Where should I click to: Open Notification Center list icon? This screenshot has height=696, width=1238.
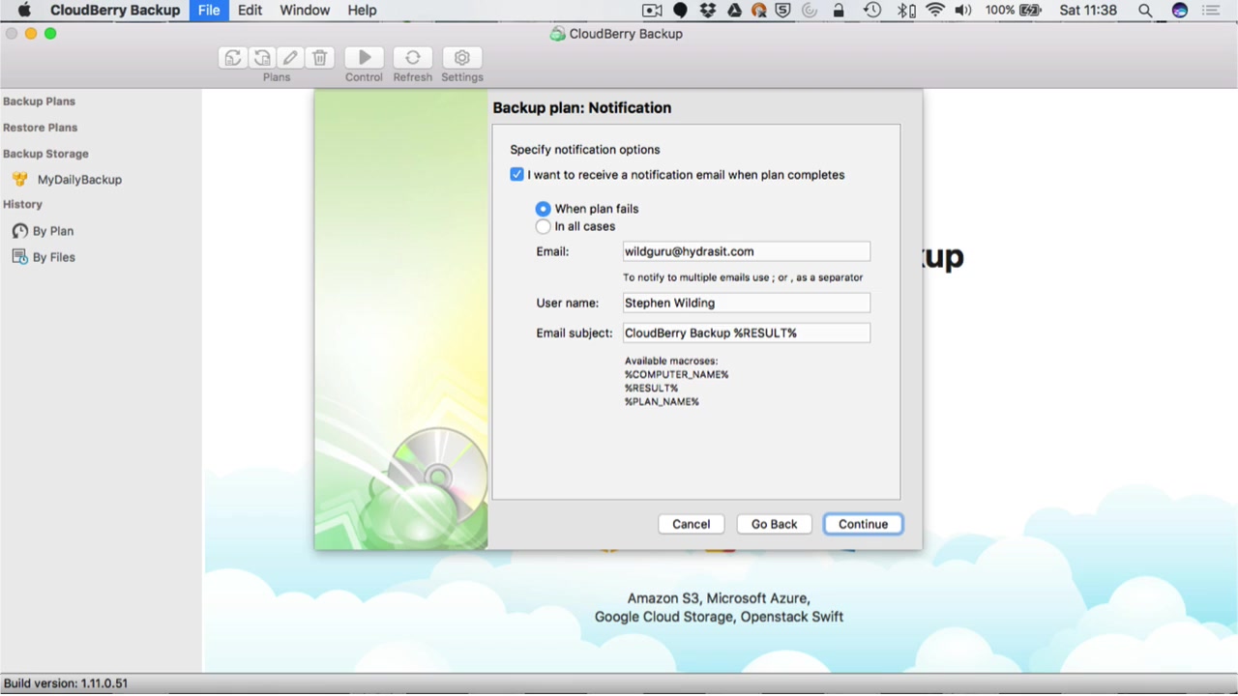(x=1211, y=11)
